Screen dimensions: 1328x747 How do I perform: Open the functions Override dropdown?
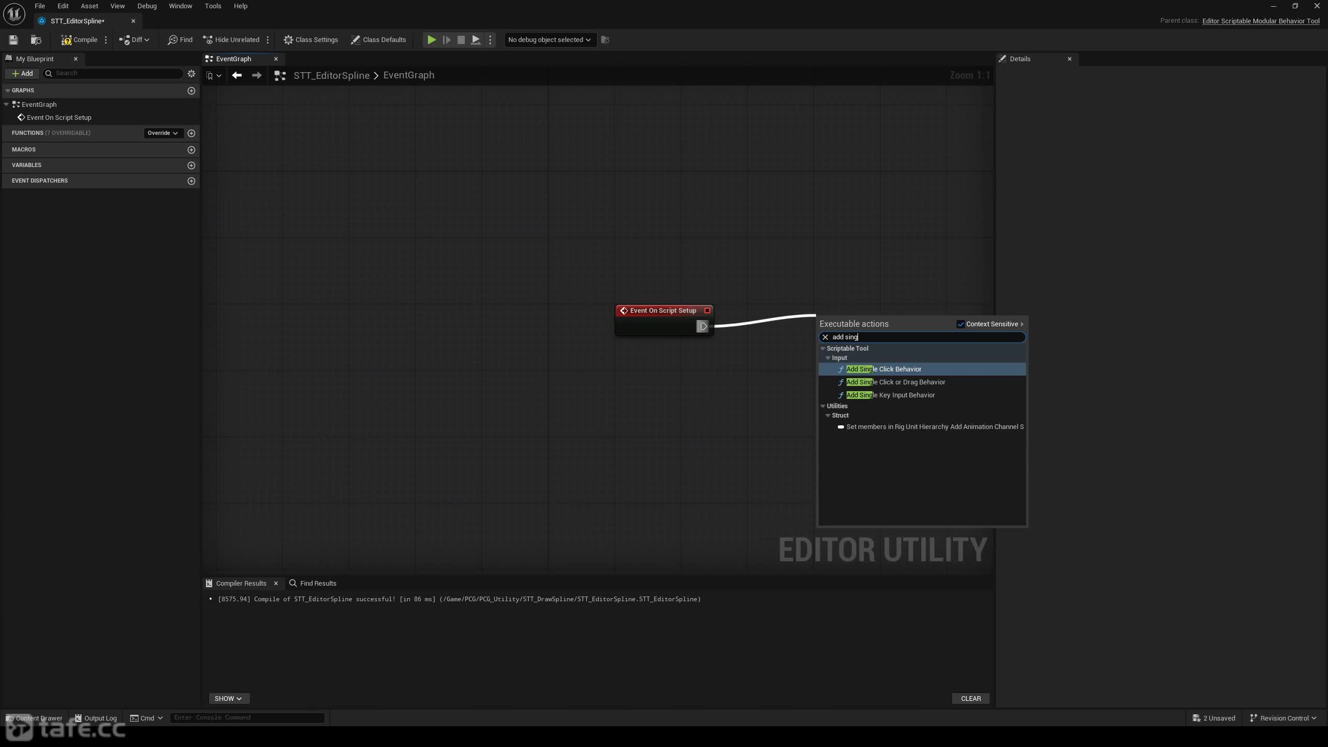pos(162,133)
